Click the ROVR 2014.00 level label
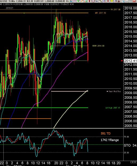 (x=98, y=46)
